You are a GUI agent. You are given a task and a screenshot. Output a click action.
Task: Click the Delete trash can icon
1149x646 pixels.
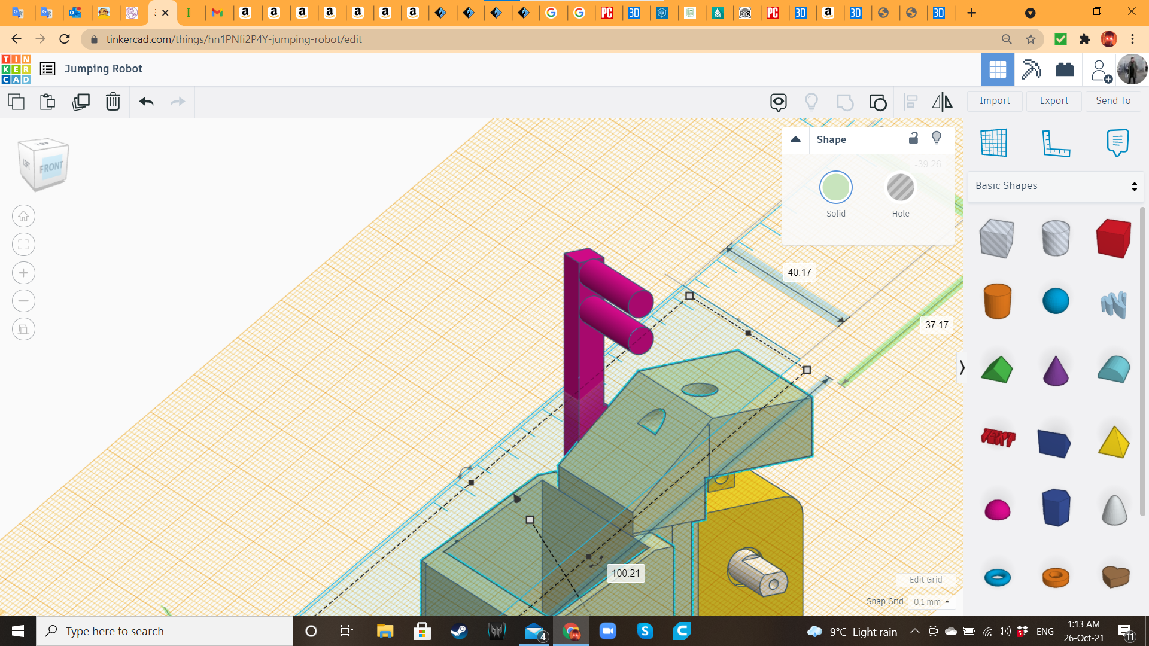113,102
